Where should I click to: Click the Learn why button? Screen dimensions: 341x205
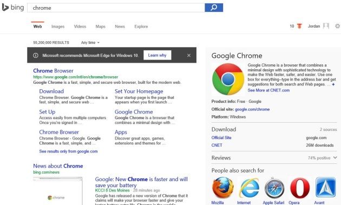click(157, 55)
